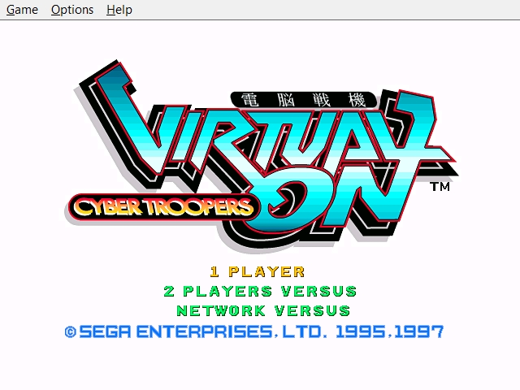Click the word SEGA in copyright line
Image resolution: width=520 pixels, height=390 pixels.
click(106, 332)
